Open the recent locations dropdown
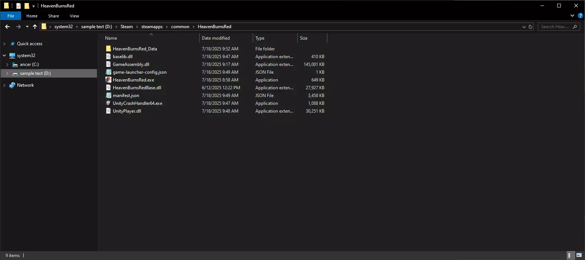This screenshot has height=260, width=585. tap(27, 27)
